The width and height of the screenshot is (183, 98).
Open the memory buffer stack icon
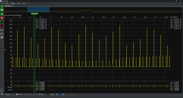(x=2, y=34)
